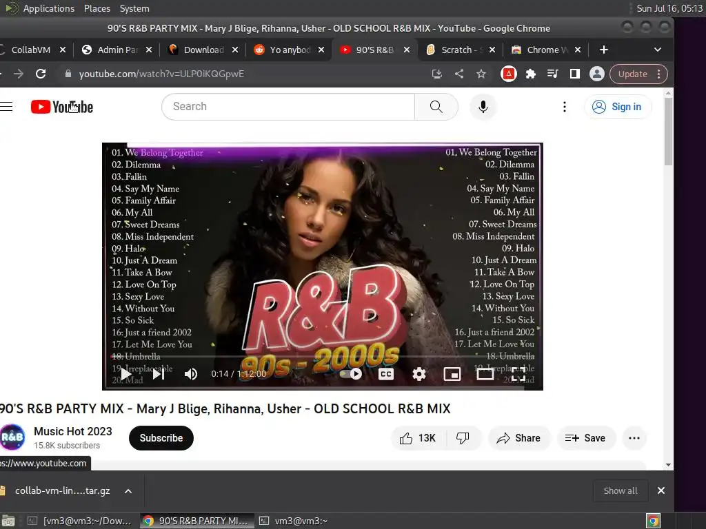Share this page icon in address bar
The width and height of the screenshot is (706, 529).
458,74
